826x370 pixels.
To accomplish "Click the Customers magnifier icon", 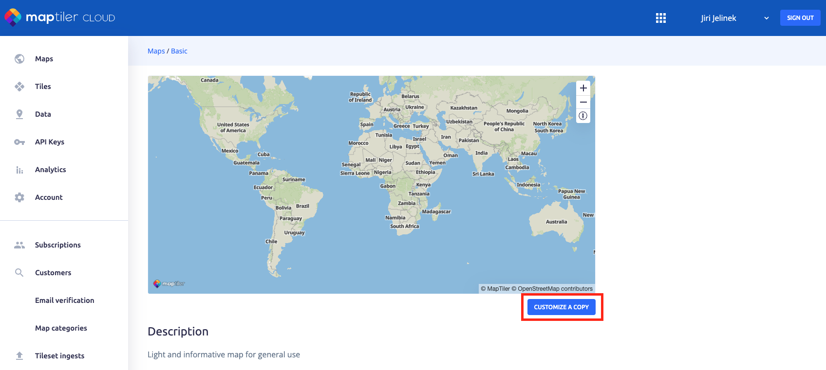I will tap(19, 273).
